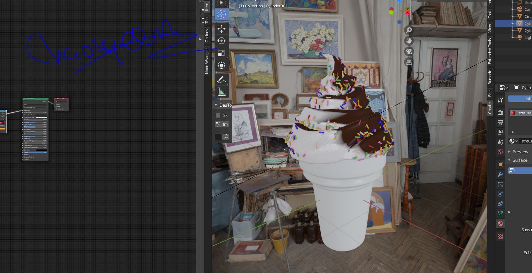Open the Scene properties tab
The height and width of the screenshot is (273, 532).
[x=500, y=142]
